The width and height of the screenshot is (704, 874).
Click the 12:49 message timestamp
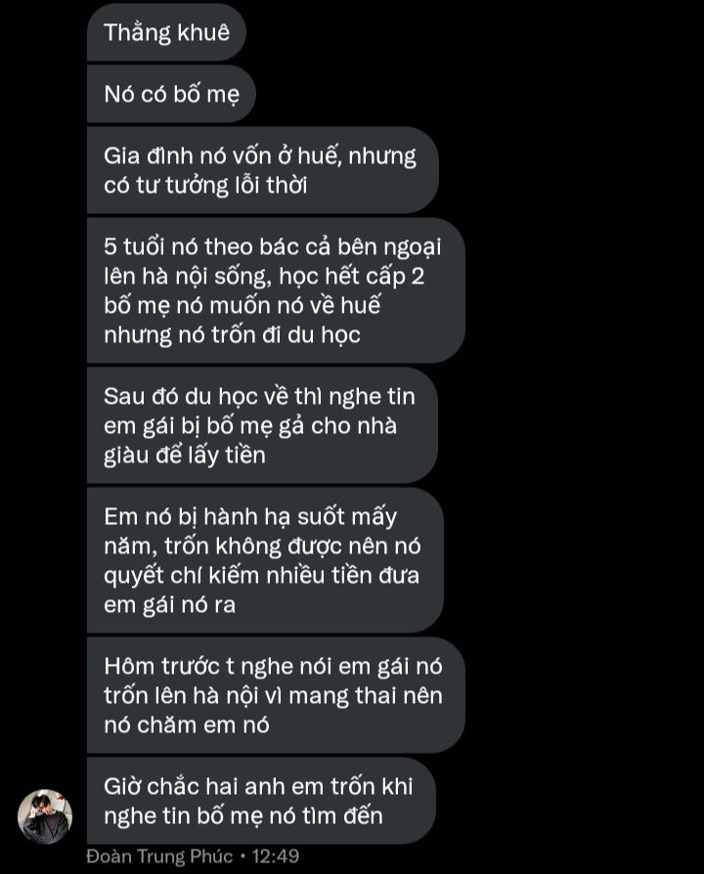click(276, 856)
